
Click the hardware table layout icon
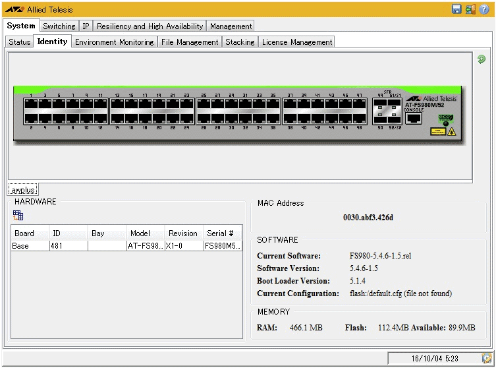pyautogui.click(x=18, y=215)
